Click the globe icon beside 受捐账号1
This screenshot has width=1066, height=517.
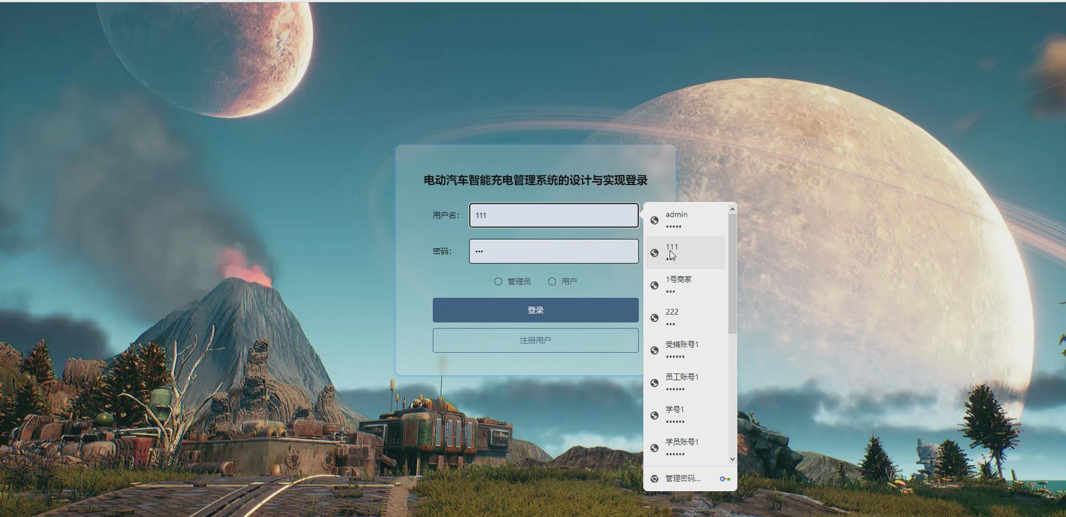coord(655,350)
